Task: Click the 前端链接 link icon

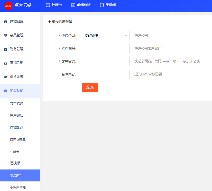Action: coord(73,5)
